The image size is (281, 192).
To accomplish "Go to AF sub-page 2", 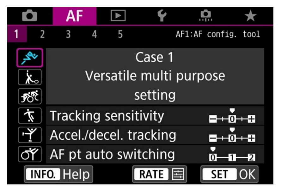I will [x=41, y=34].
